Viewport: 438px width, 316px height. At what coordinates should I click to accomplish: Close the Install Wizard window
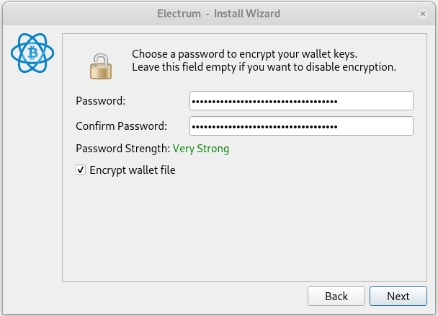point(423,14)
